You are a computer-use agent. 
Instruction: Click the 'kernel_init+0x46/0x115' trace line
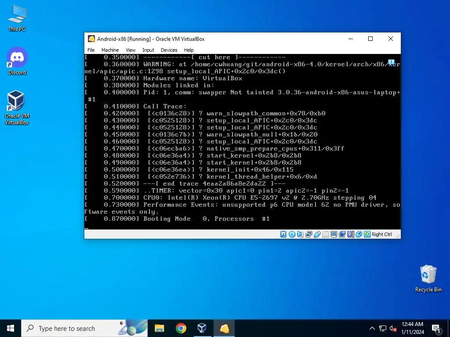(189, 169)
